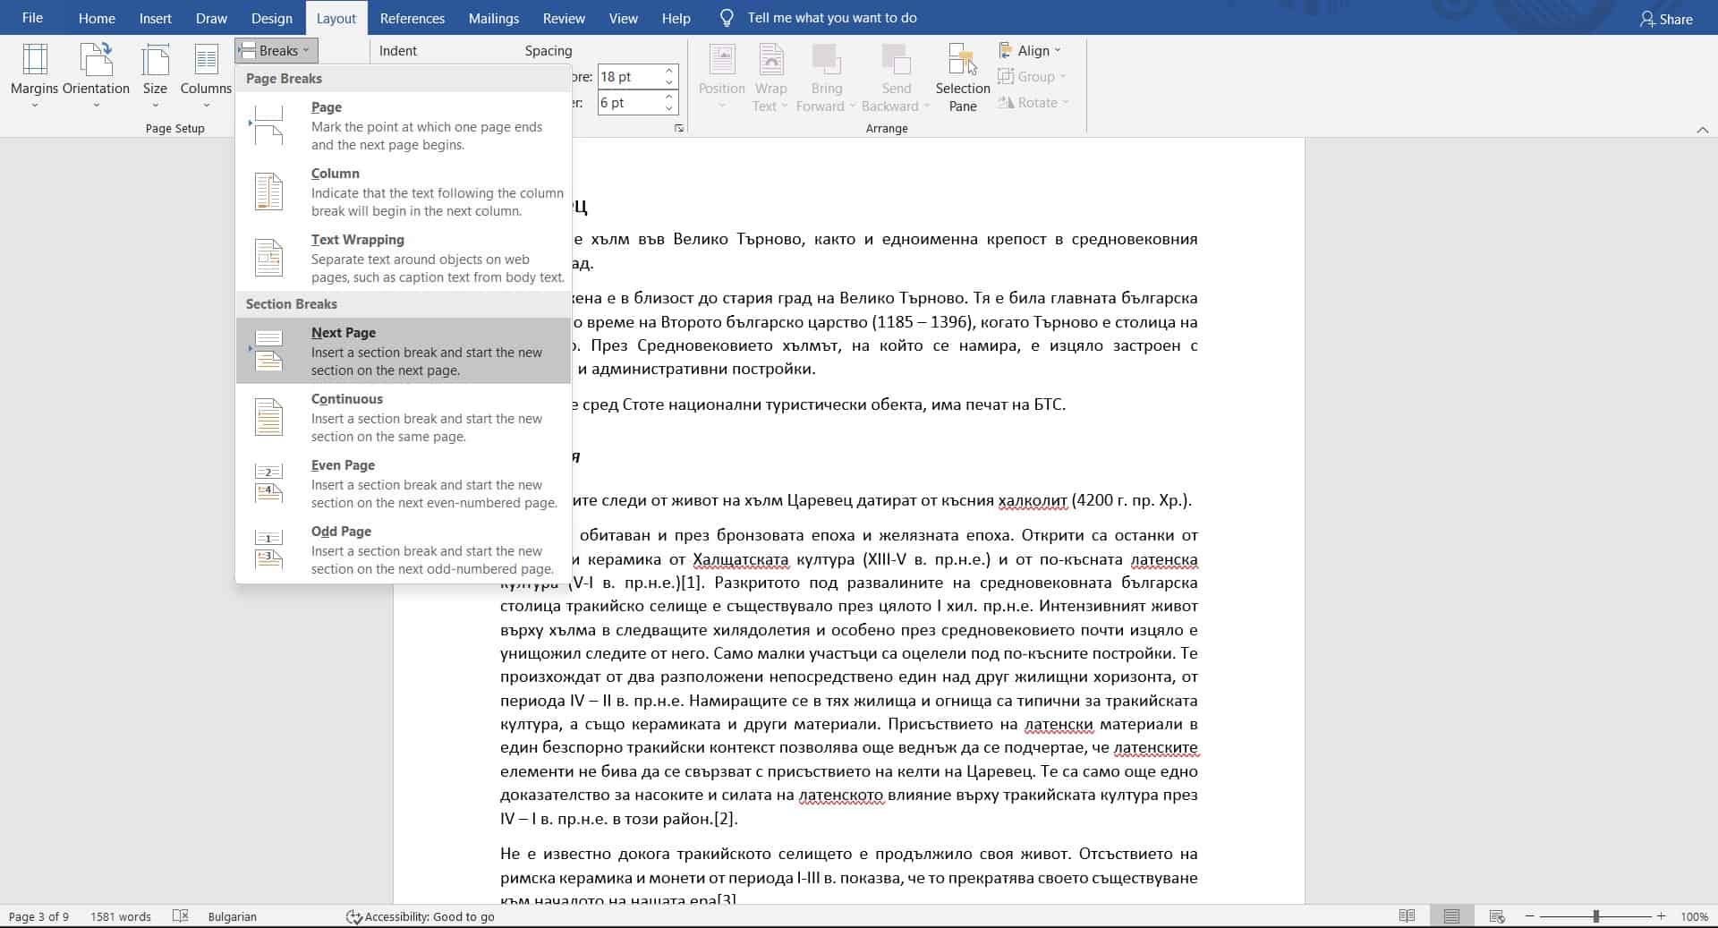Click the Odd Page break icon
Image resolution: width=1718 pixels, height=928 pixels.
pos(268,549)
